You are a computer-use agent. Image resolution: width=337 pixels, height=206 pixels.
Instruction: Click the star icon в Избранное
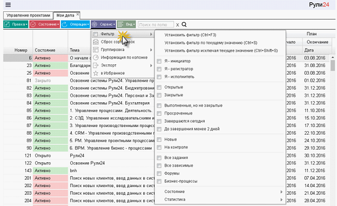pos(96,73)
